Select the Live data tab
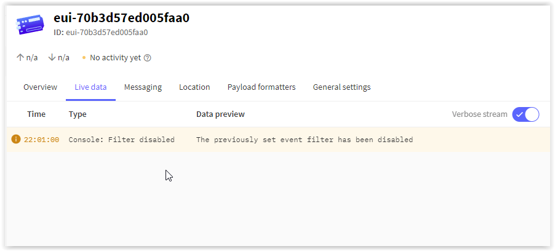This screenshot has width=555, height=251. (90, 87)
